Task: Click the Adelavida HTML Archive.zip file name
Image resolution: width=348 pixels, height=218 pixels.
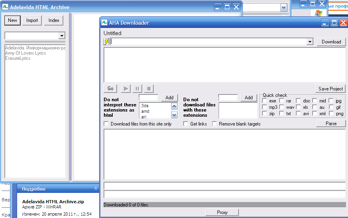Action: pos(53,202)
